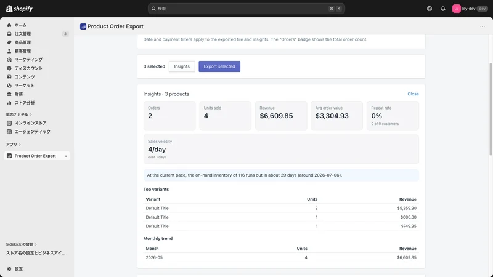The height and width of the screenshot is (277, 493).
Task: Click the Top variants heading
Action: pos(156,190)
